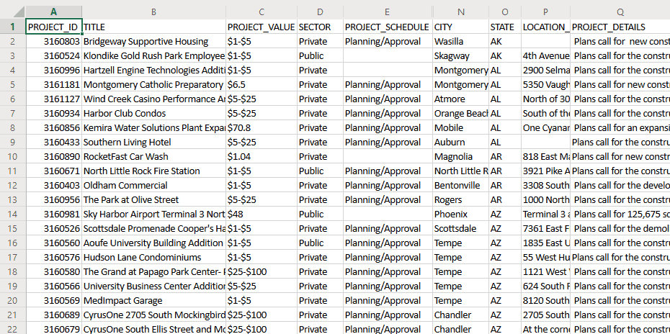Select the Rogers city cell

tap(460, 199)
